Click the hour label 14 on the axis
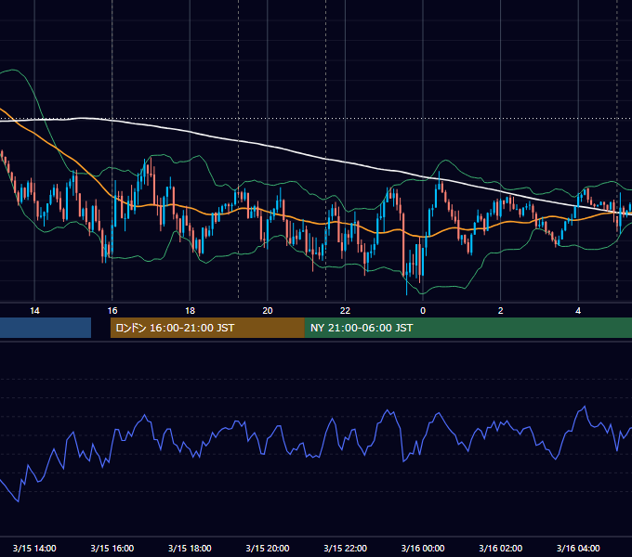This screenshot has height=557, width=632. point(34,311)
